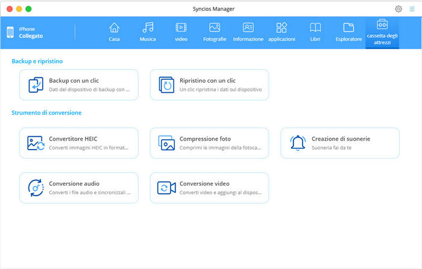The width and height of the screenshot is (422, 269).
Task: Click the Backup con un clic icon
Action: click(36, 85)
